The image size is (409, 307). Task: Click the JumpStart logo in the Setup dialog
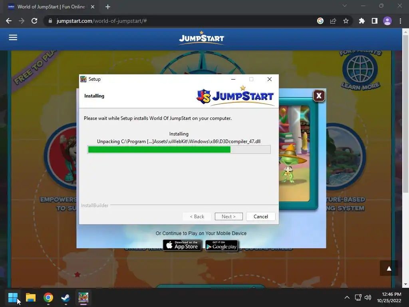tap(235, 96)
